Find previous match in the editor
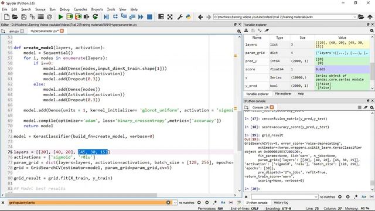The height and width of the screenshot is (211, 375). pyautogui.click(x=199, y=203)
